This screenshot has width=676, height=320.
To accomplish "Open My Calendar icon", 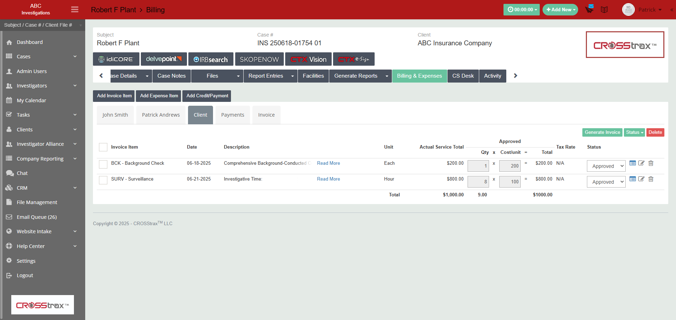I will click(9, 100).
